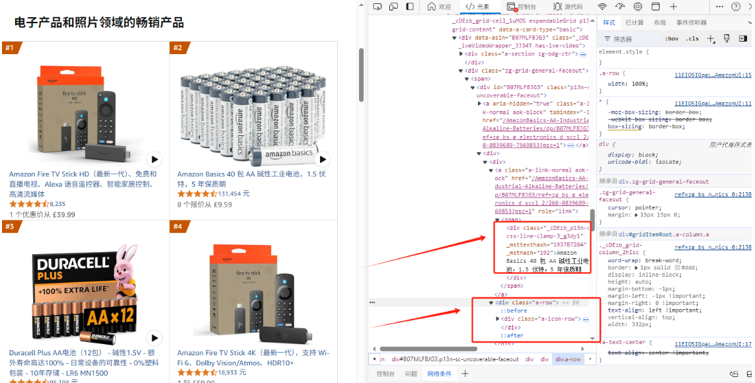Select div#B07MLFBJG3 breadcrumb item

click(x=456, y=359)
